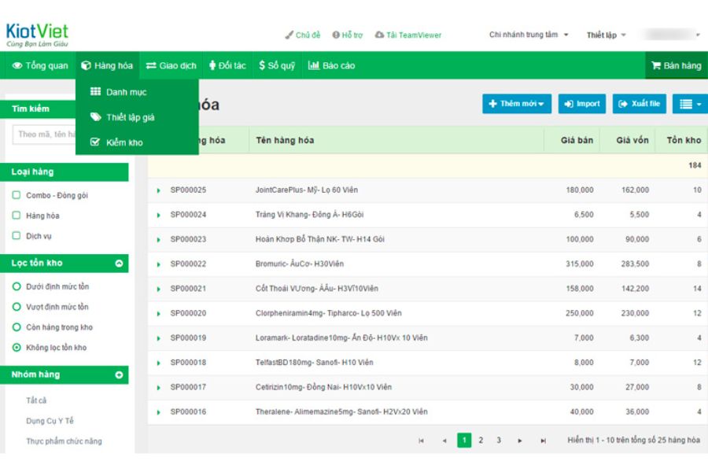Check the Combo - Đóng gói checkbox
708x472 pixels.
(17, 195)
